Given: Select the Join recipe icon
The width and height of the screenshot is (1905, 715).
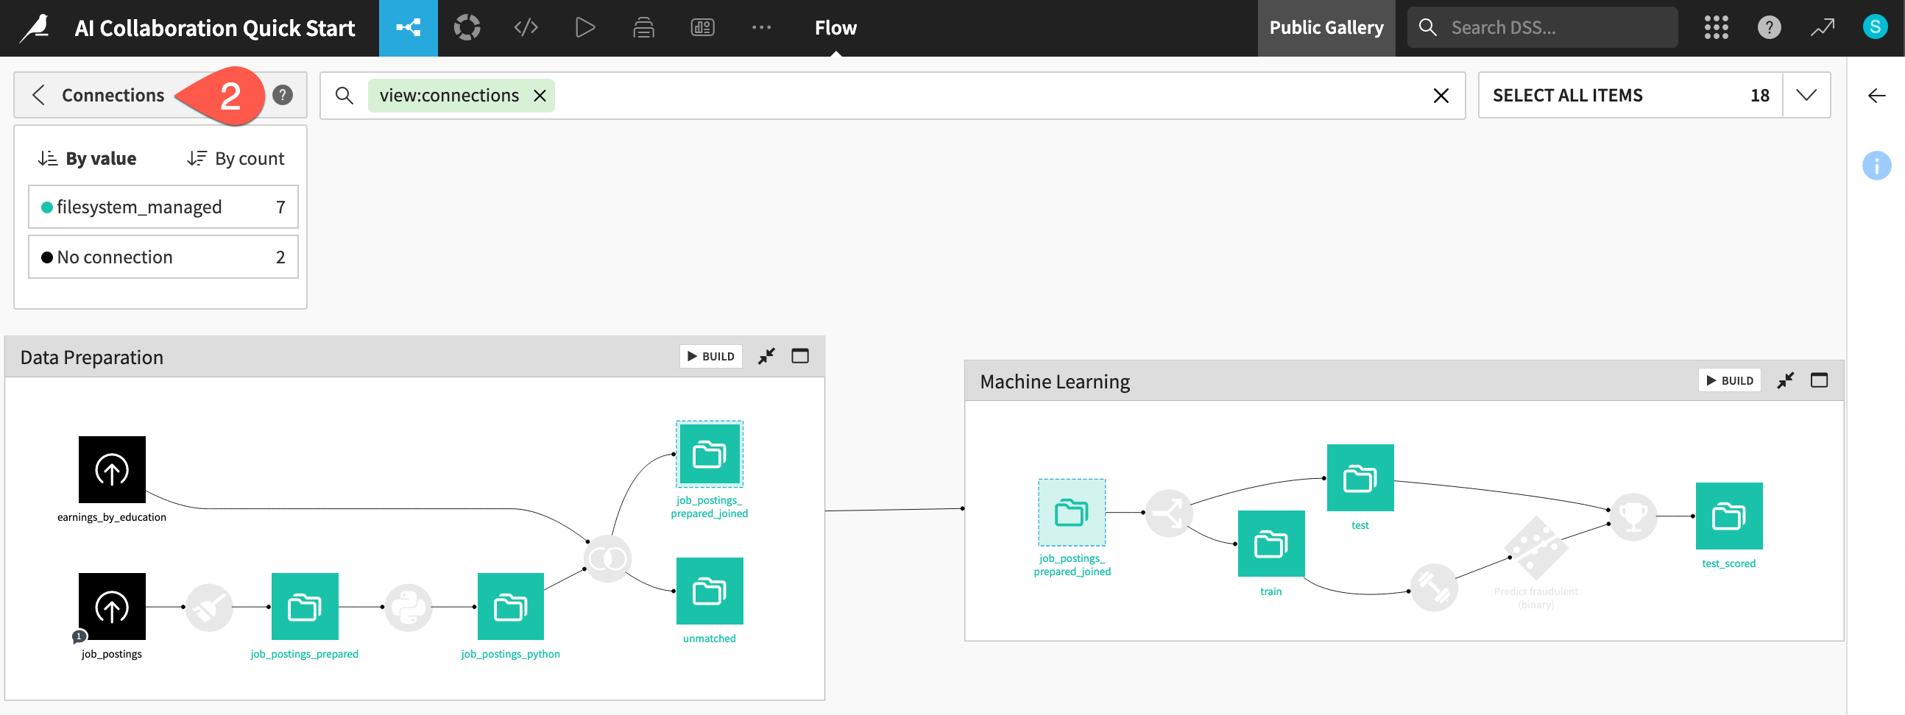Looking at the screenshot, I should [607, 558].
